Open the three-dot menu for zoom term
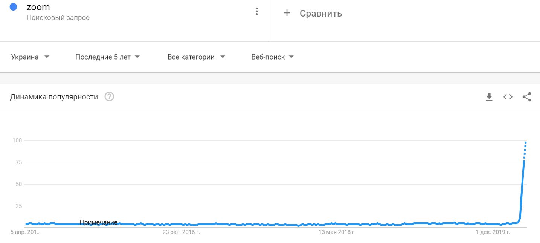This screenshot has height=243, width=540. [257, 11]
